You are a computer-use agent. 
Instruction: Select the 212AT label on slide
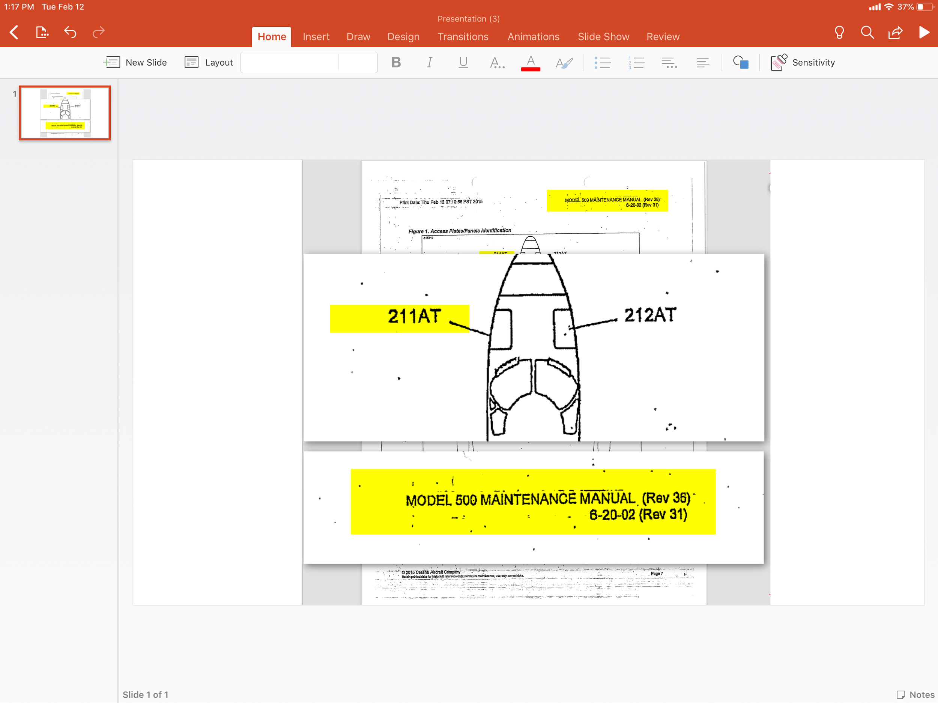[650, 315]
